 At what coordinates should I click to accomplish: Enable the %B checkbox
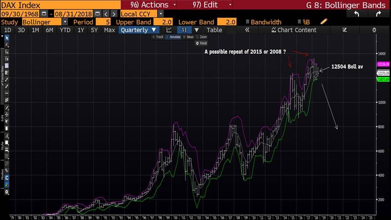point(299,22)
